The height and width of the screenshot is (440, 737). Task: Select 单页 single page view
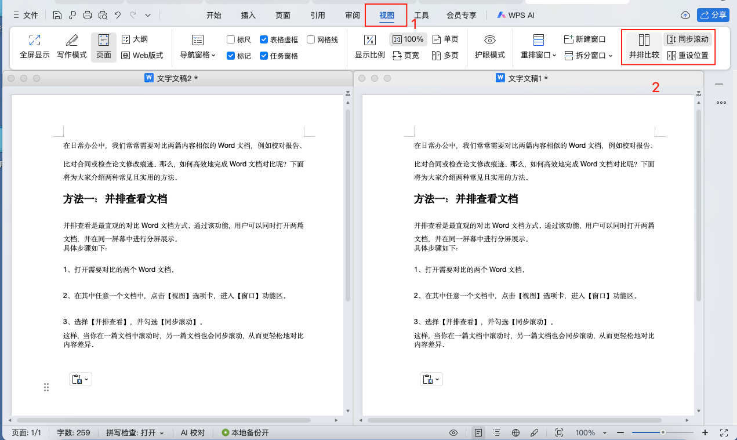(445, 39)
